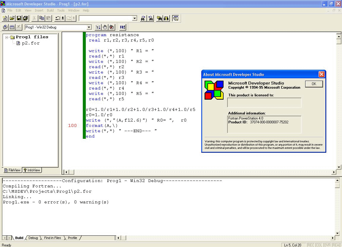
Task: Open the Prog1 - Win32 Debug configuration dropdown
Action: click(x=89, y=27)
